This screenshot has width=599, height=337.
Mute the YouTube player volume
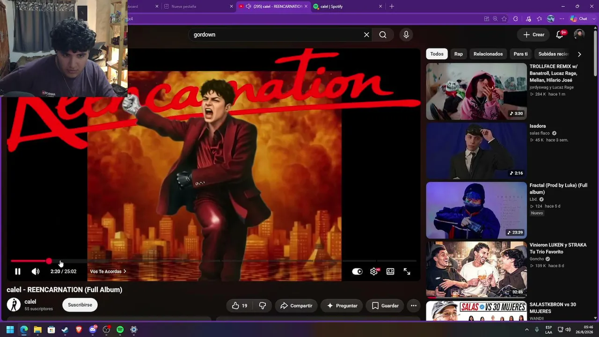click(x=36, y=271)
